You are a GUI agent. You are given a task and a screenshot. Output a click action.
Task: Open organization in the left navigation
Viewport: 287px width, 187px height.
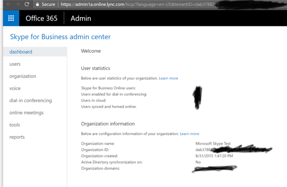pos(23,76)
